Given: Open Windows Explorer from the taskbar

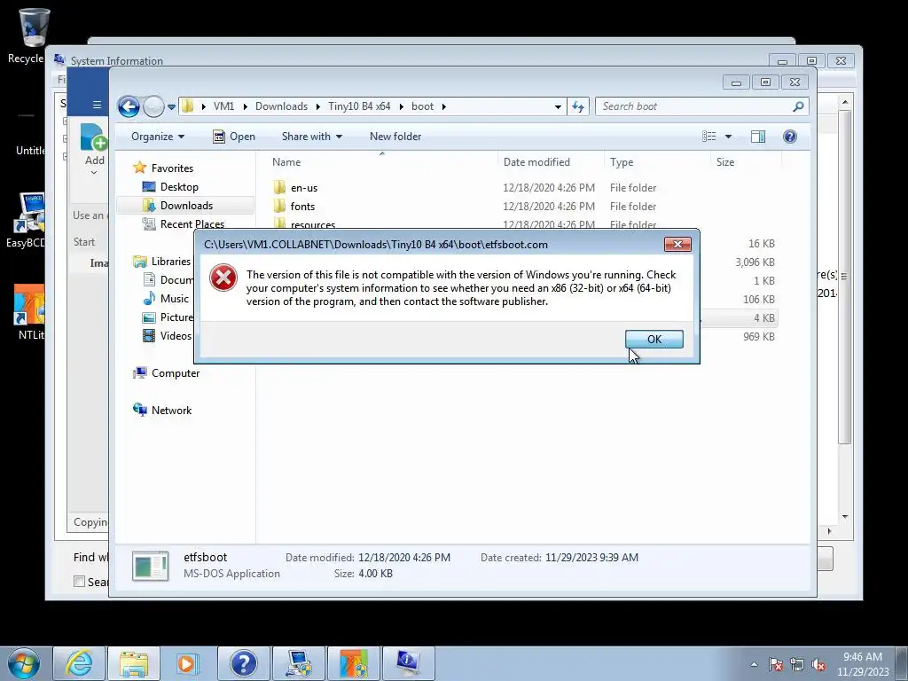Looking at the screenshot, I should pyautogui.click(x=134, y=663).
